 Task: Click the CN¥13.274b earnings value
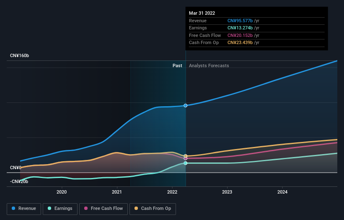pyautogui.click(x=240, y=28)
